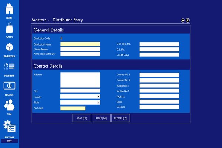Screen dimensions: 222x148
Task: Go to the Home module icon
Action: pos(9,9)
